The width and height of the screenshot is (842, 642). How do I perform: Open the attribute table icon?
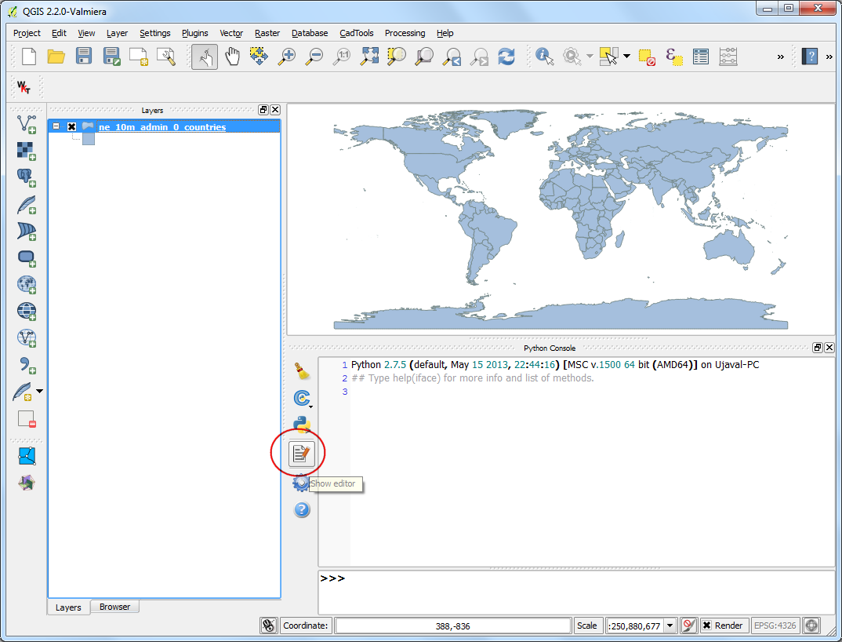click(701, 56)
